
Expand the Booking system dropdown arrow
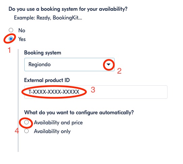[109, 65]
